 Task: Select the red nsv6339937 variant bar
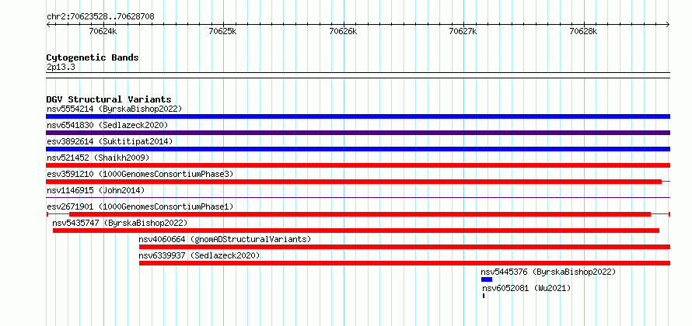tap(404, 263)
